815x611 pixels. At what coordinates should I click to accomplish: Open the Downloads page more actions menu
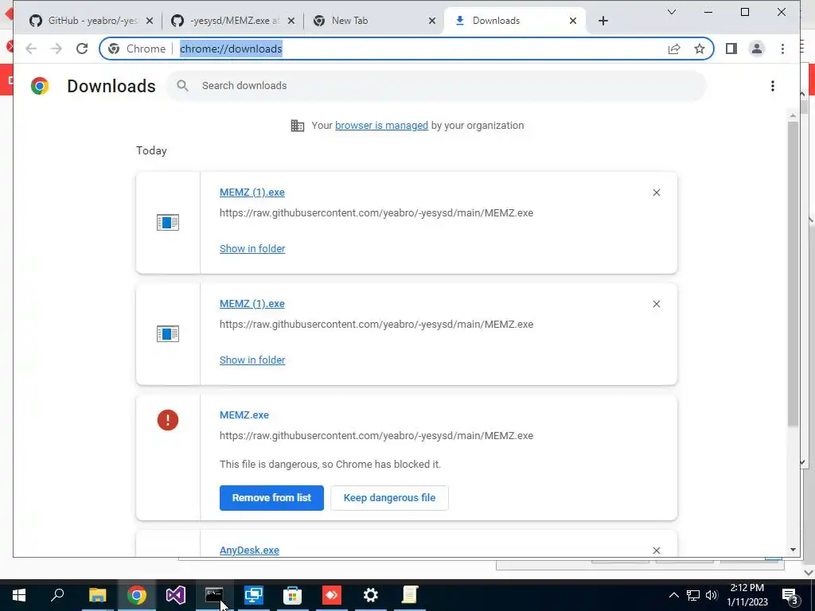(773, 86)
